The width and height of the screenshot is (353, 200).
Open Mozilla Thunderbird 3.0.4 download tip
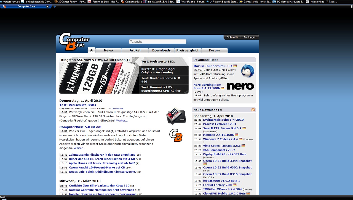coord(213,66)
